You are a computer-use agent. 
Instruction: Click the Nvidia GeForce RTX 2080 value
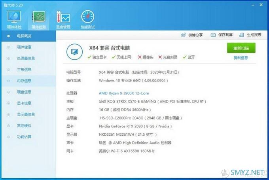pyautogui.click(x=135, y=126)
